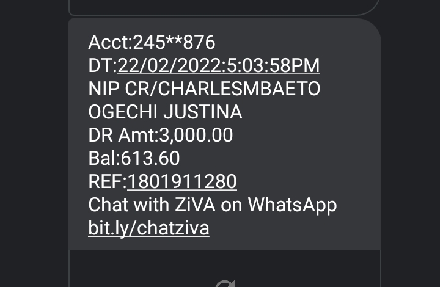Open the bit.ly/chatziva link
The image size is (440, 287).
[x=148, y=228]
